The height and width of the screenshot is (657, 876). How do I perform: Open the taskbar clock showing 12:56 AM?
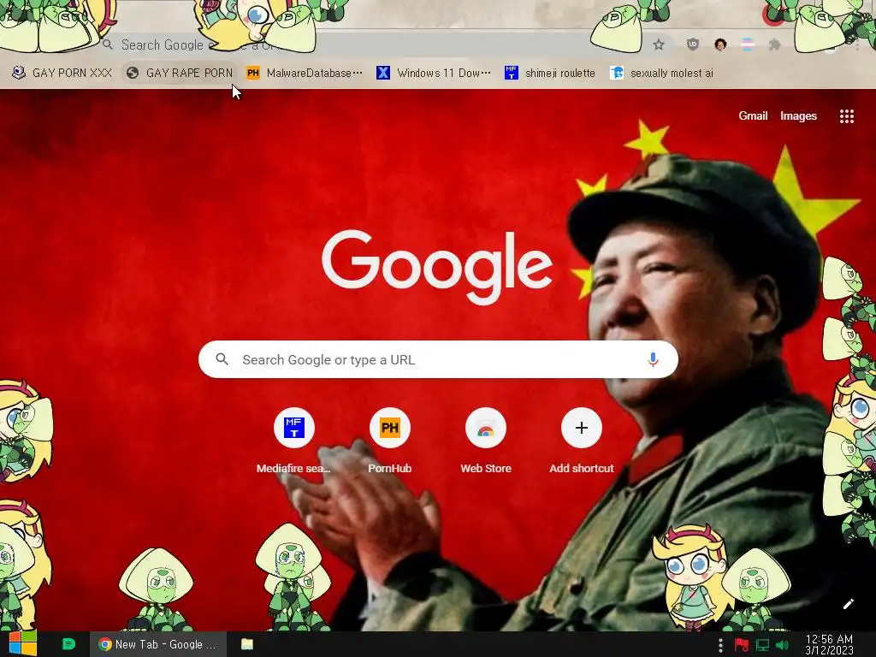[x=829, y=645]
